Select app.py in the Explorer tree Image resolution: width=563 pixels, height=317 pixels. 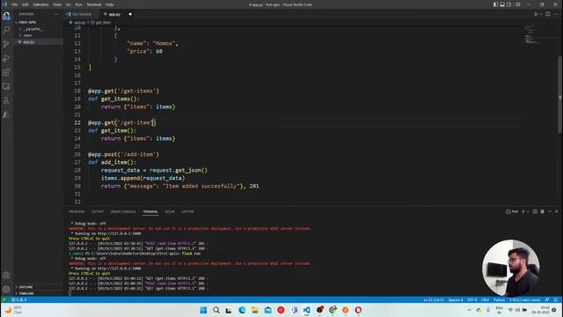tap(39, 41)
